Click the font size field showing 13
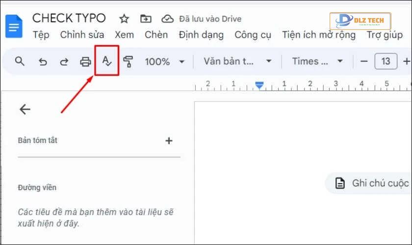This screenshot has height=245, width=412. [386, 61]
